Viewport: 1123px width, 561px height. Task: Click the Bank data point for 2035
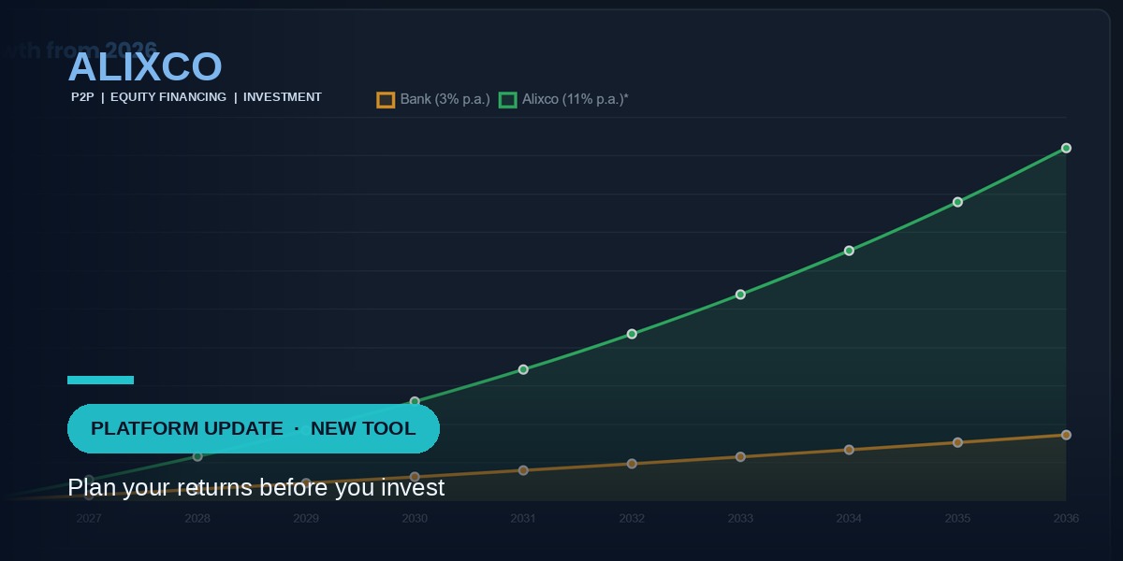[957, 442]
